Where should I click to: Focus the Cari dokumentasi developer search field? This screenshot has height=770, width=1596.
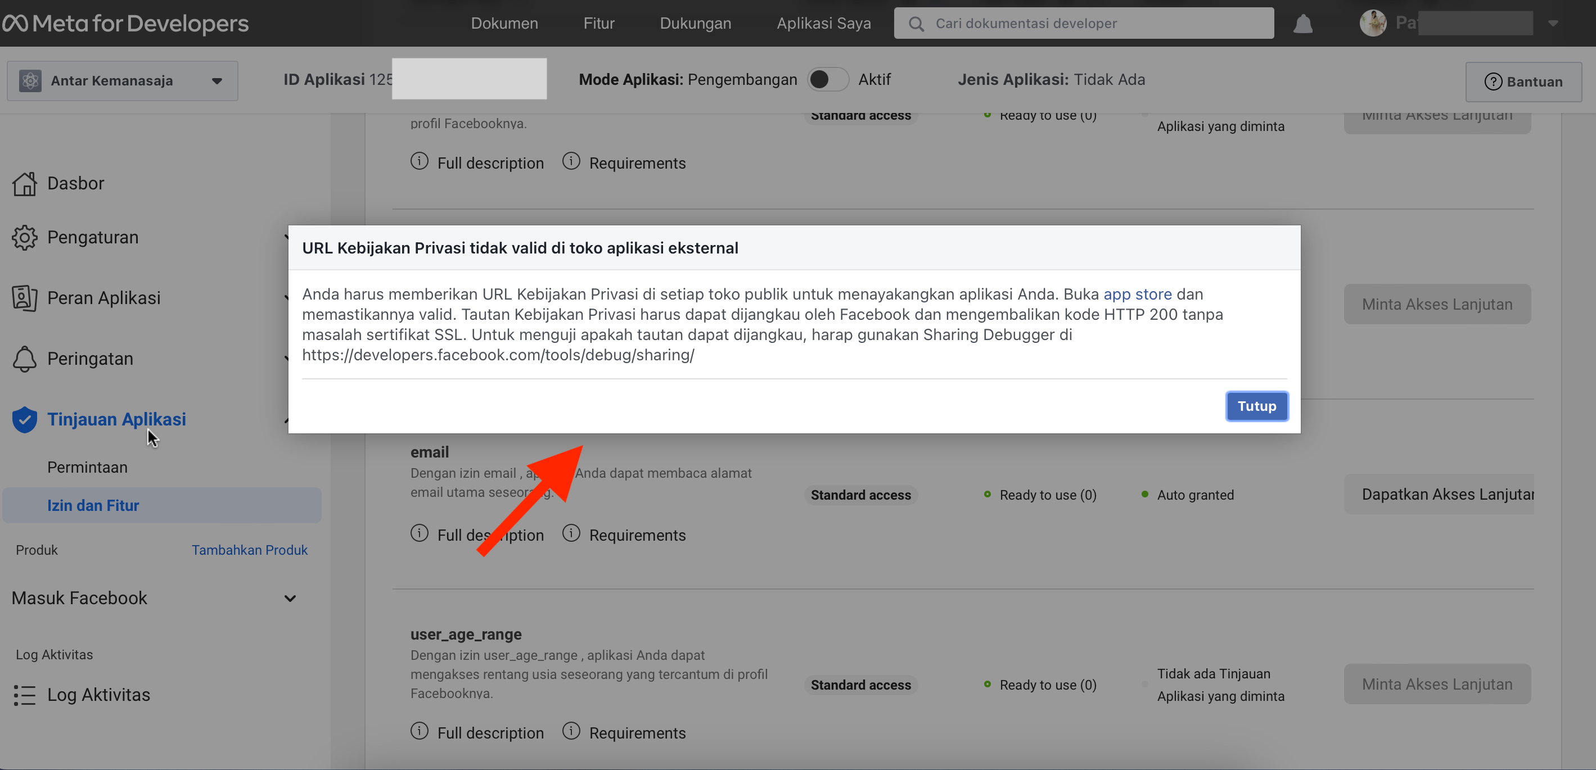[1084, 24]
